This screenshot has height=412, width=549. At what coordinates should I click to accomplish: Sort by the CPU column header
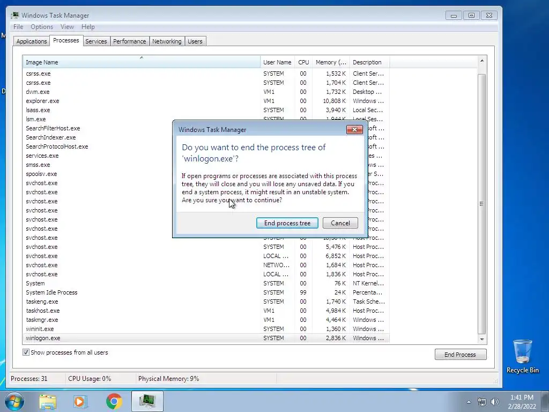pyautogui.click(x=303, y=62)
